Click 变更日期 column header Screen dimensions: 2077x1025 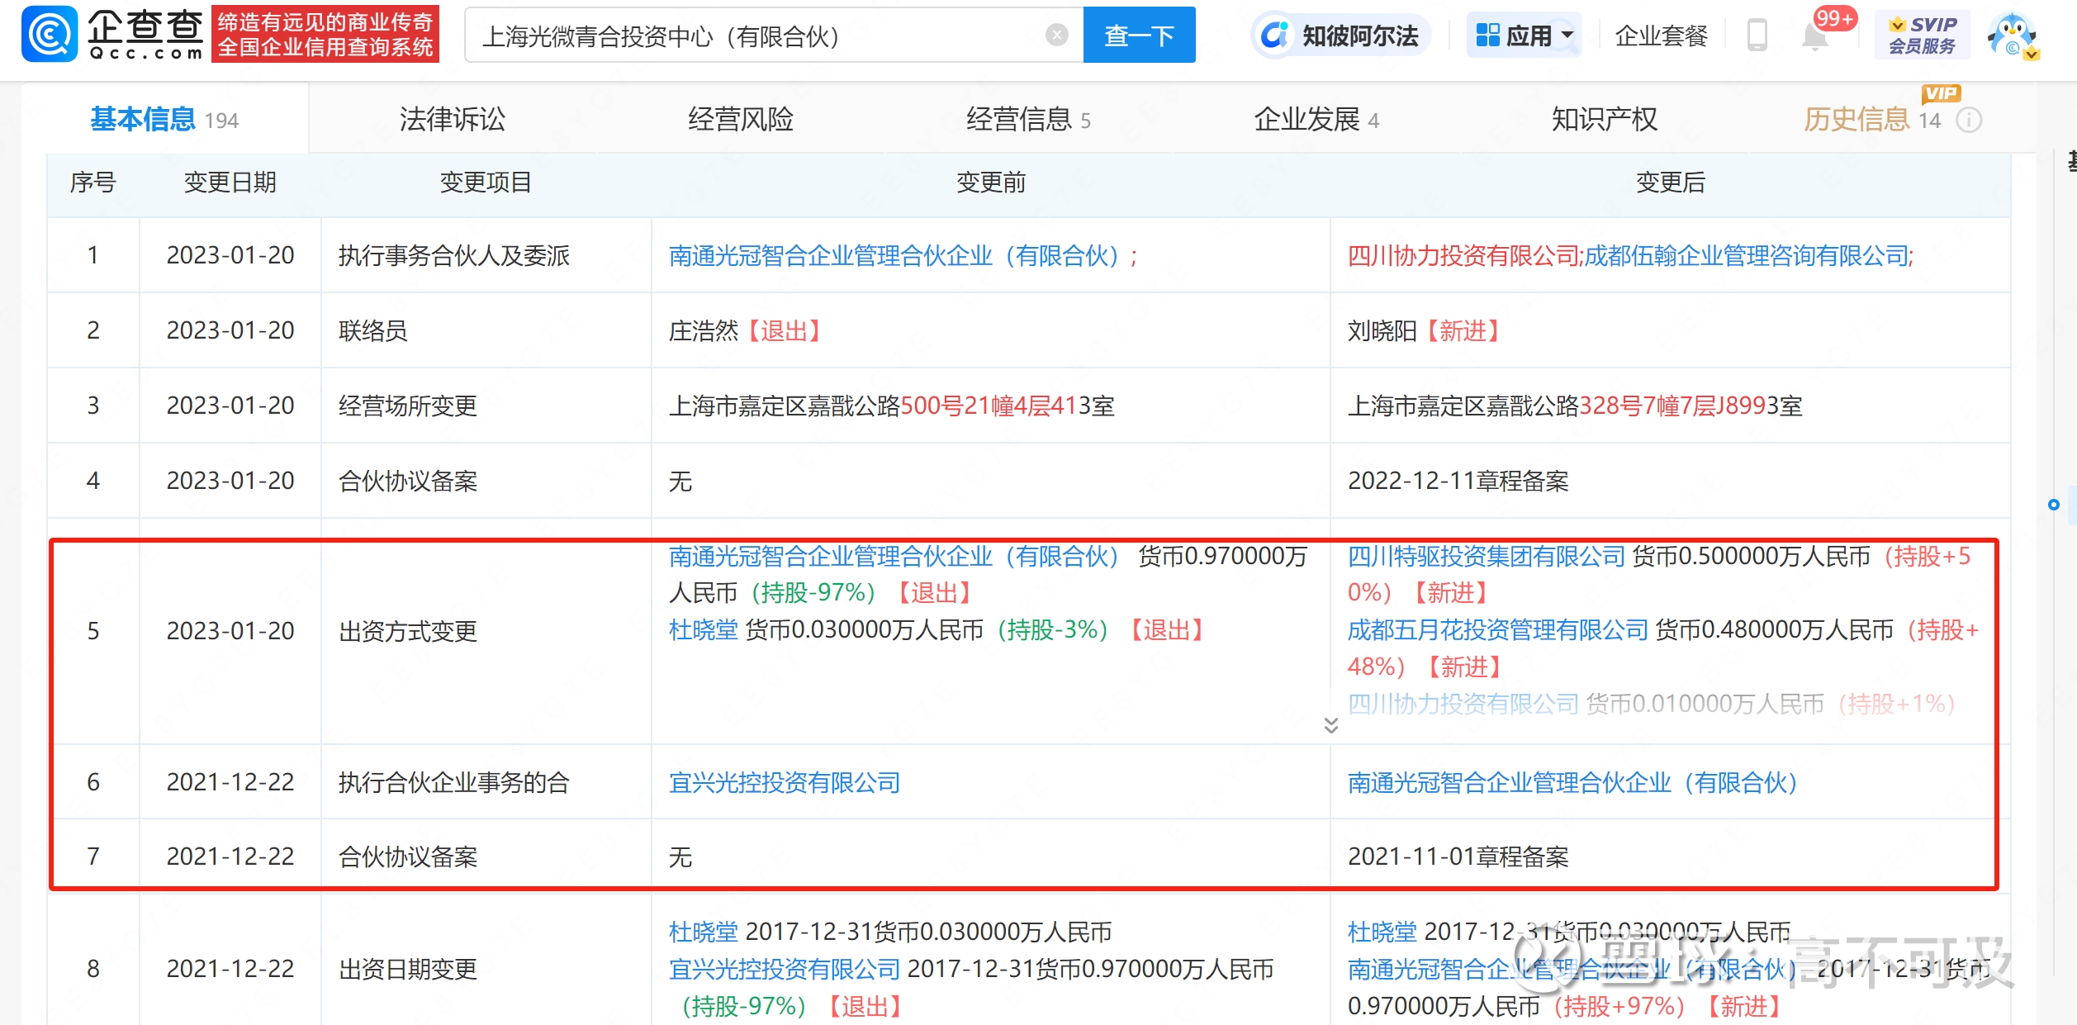[x=230, y=183]
